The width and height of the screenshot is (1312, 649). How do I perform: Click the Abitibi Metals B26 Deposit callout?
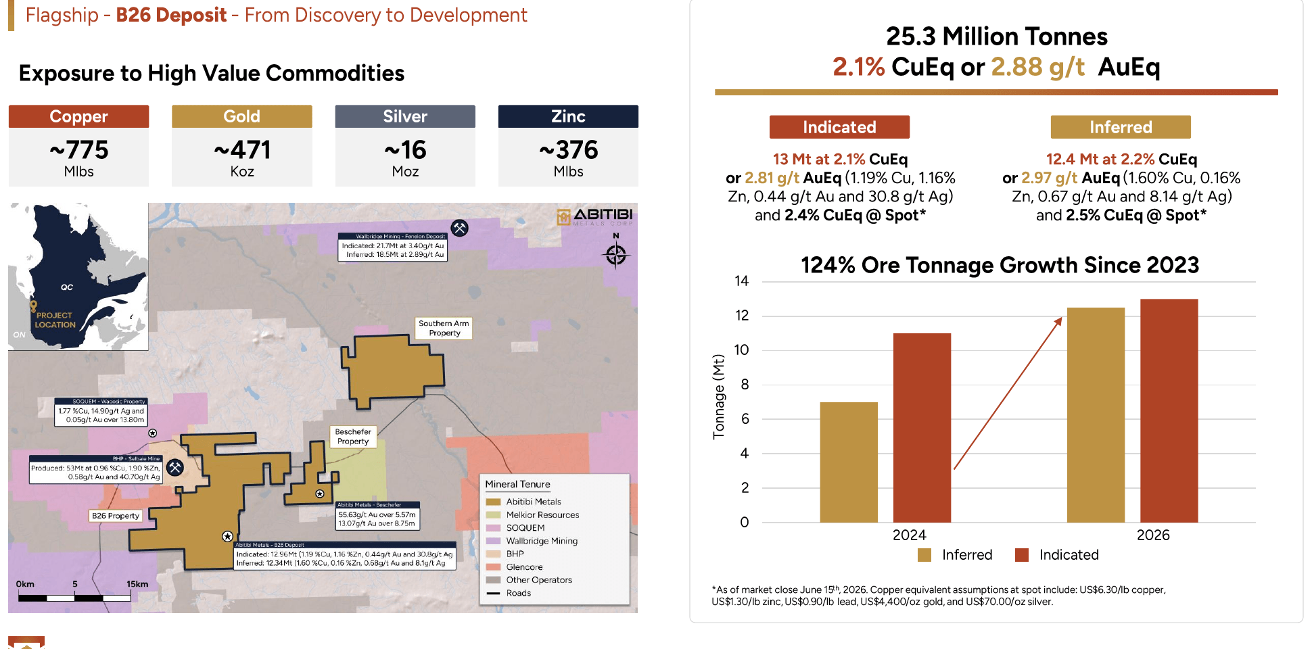click(345, 556)
